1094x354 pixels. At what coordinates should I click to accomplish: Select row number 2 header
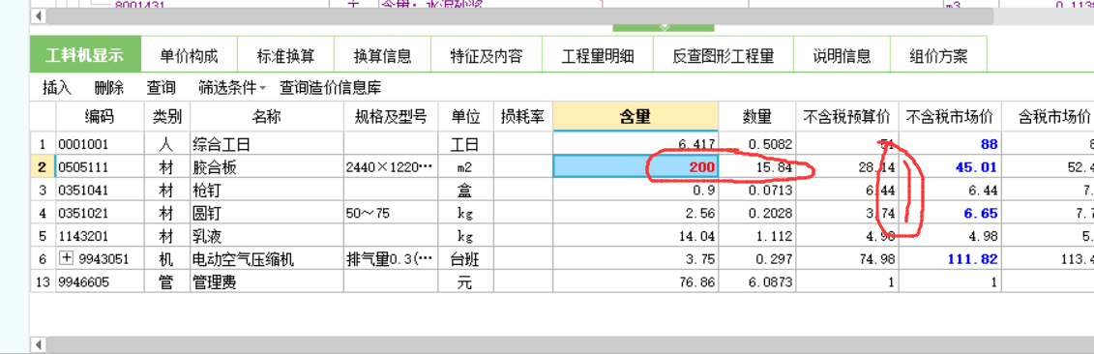pyautogui.click(x=43, y=167)
